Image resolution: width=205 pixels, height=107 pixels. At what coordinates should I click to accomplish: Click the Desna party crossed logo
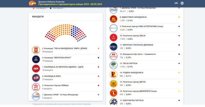[114, 84]
